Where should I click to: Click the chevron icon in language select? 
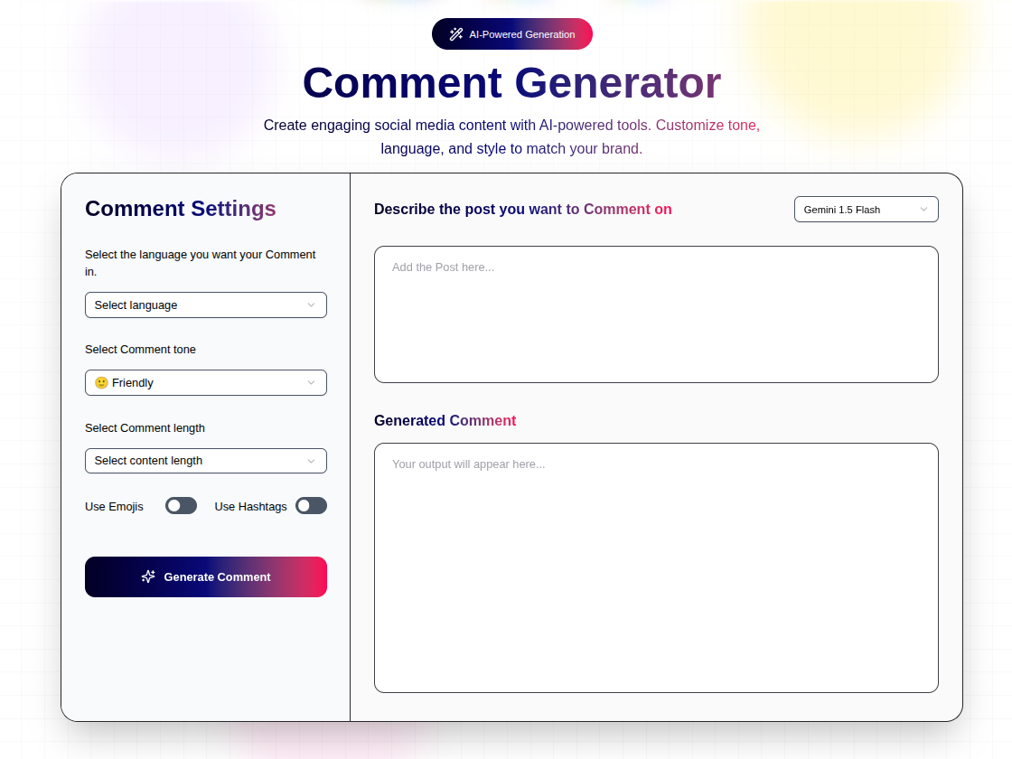tap(311, 305)
